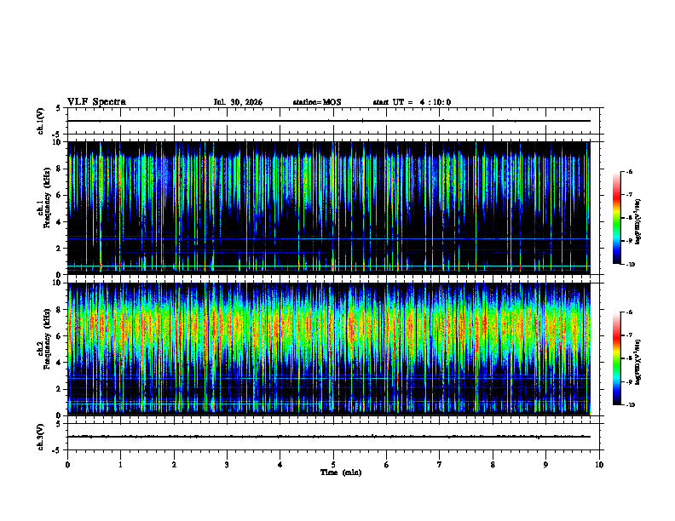Screen dimensions: 675x521
Task: Click time axis tick label "9"
Action: tap(545, 465)
